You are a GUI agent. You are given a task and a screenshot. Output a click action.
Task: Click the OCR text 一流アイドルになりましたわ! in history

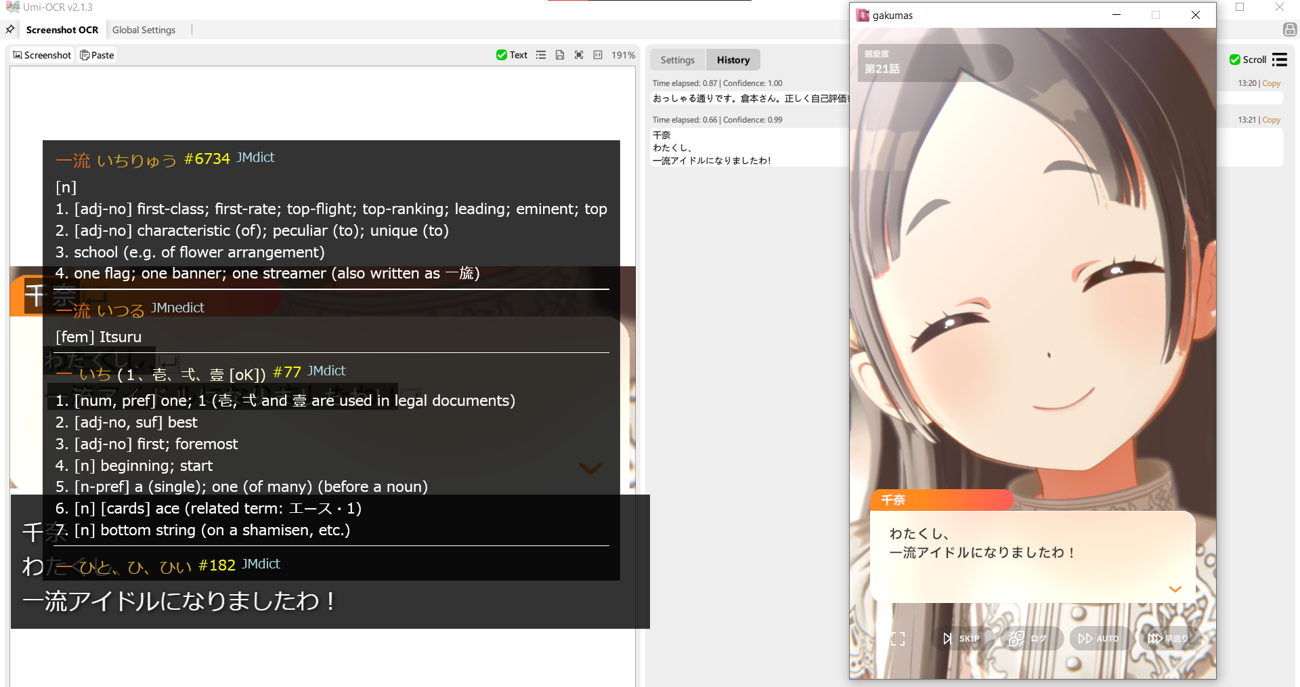(x=712, y=161)
